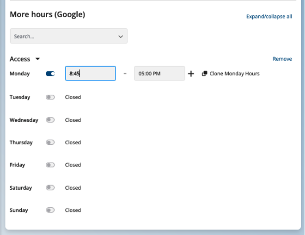Toggle Friday from closed to open
The image size is (305, 235).
[x=50, y=165]
